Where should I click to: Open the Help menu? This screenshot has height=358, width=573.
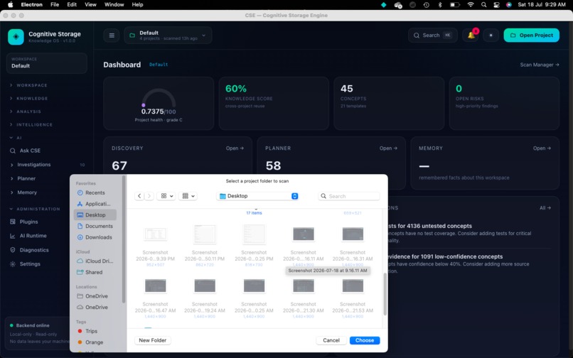137,5
